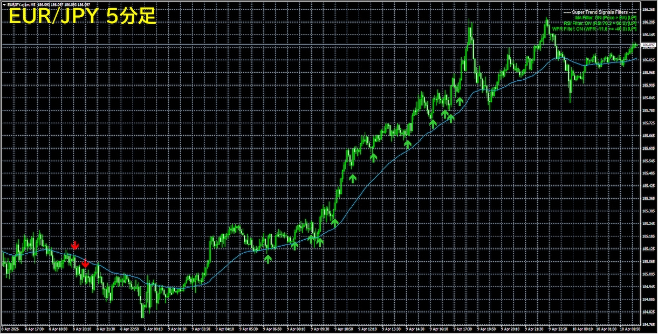
Task: Click the "9 Apr 21:30" time label
Action: pos(534,328)
